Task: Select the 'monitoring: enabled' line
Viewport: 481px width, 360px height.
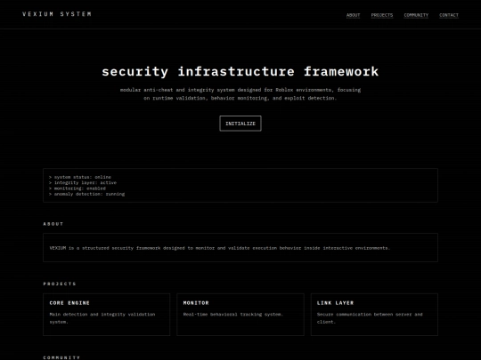Action: point(77,188)
